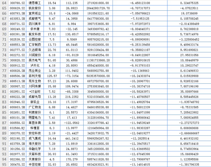The image size is (211, 167).
Task: Select the cell 久远银海
Action: pos(35,50)
